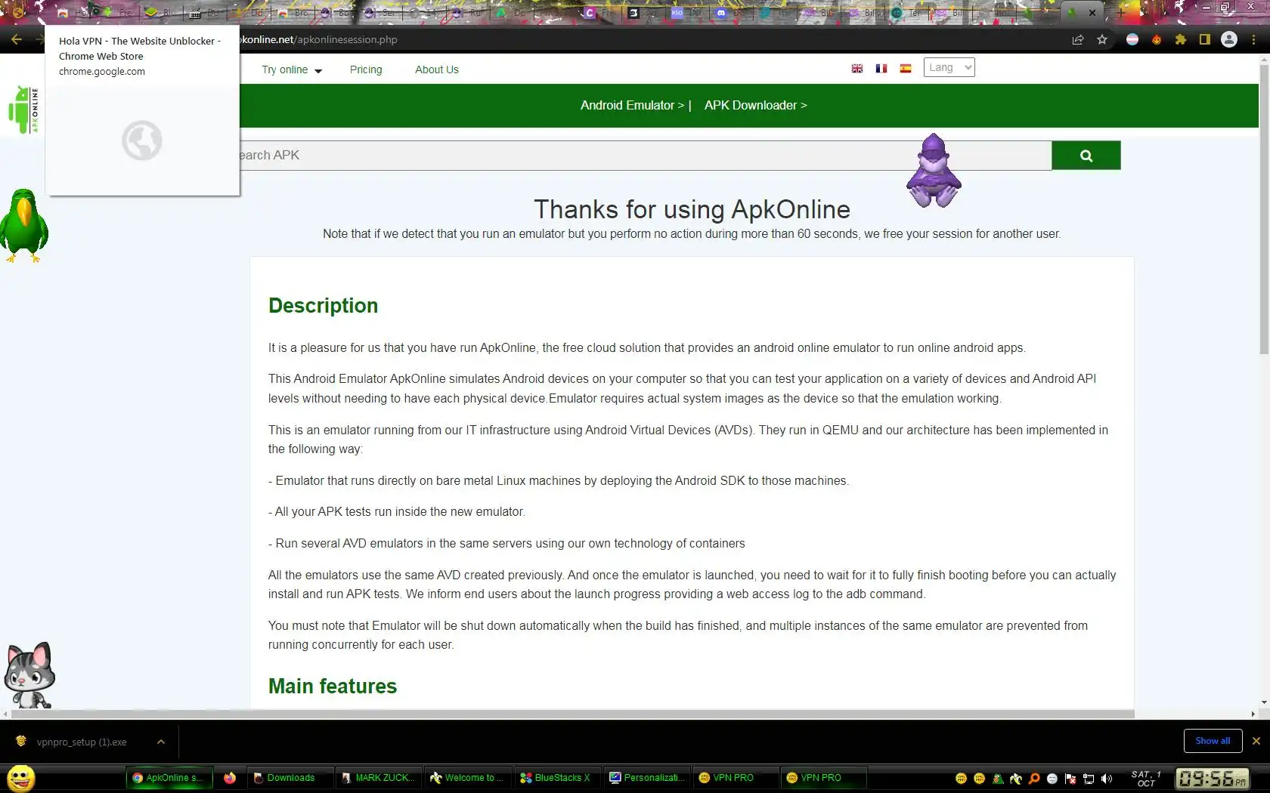Click the Description heading
1270x793 pixels.
point(323,306)
